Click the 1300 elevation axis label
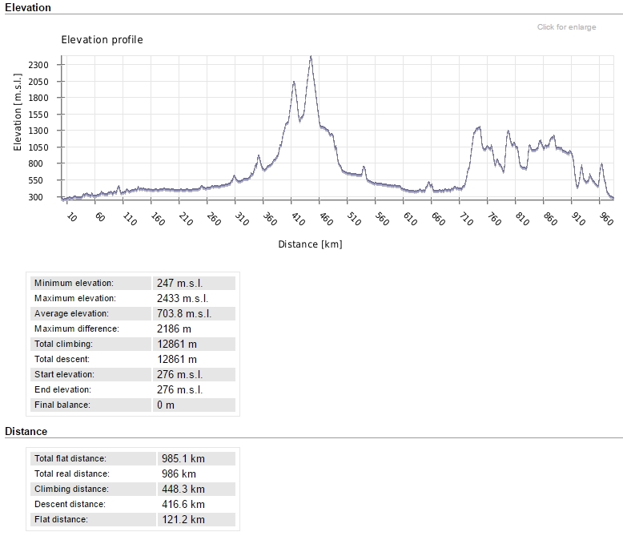Image resolution: width=623 pixels, height=536 pixels. tap(38, 131)
